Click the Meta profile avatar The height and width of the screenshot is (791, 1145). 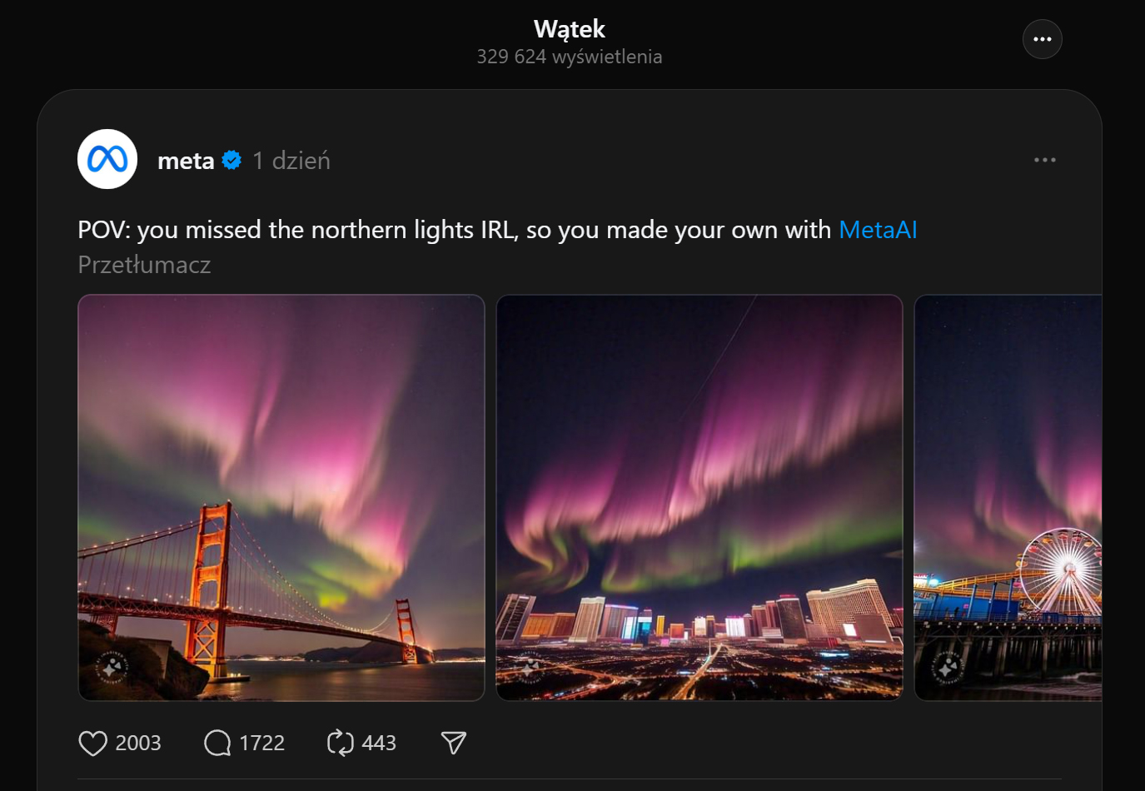point(107,159)
